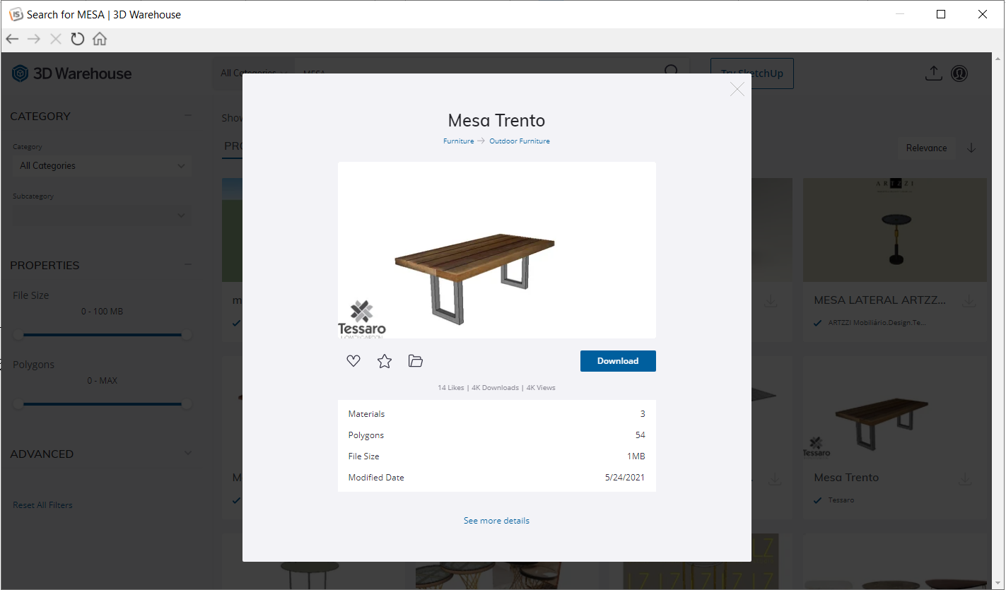Viewport: 1006px width, 590px height.
Task: Click Polygons slider left handle
Action: click(18, 404)
